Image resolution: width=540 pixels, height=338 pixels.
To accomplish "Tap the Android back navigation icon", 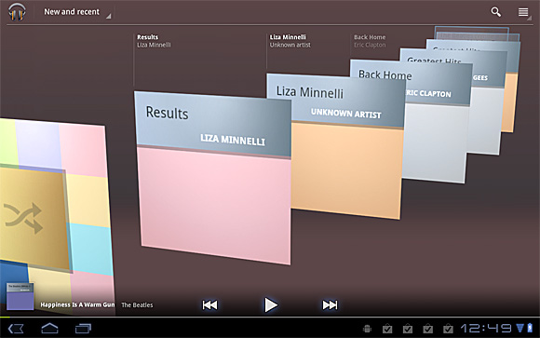I will pyautogui.click(x=16, y=329).
